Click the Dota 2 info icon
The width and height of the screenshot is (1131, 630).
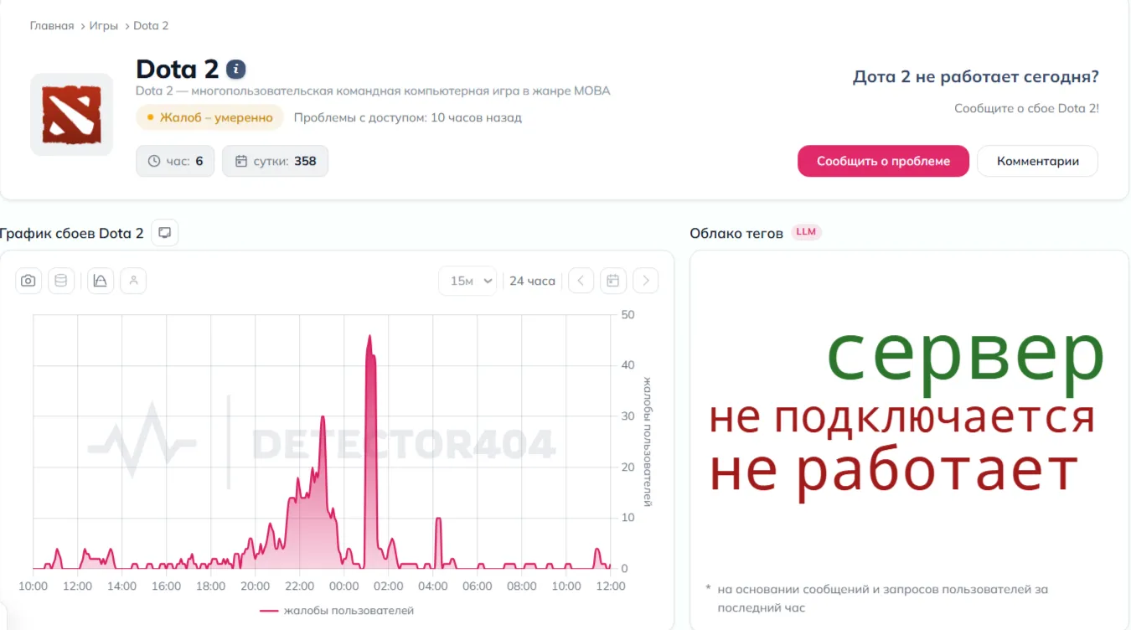click(x=236, y=69)
